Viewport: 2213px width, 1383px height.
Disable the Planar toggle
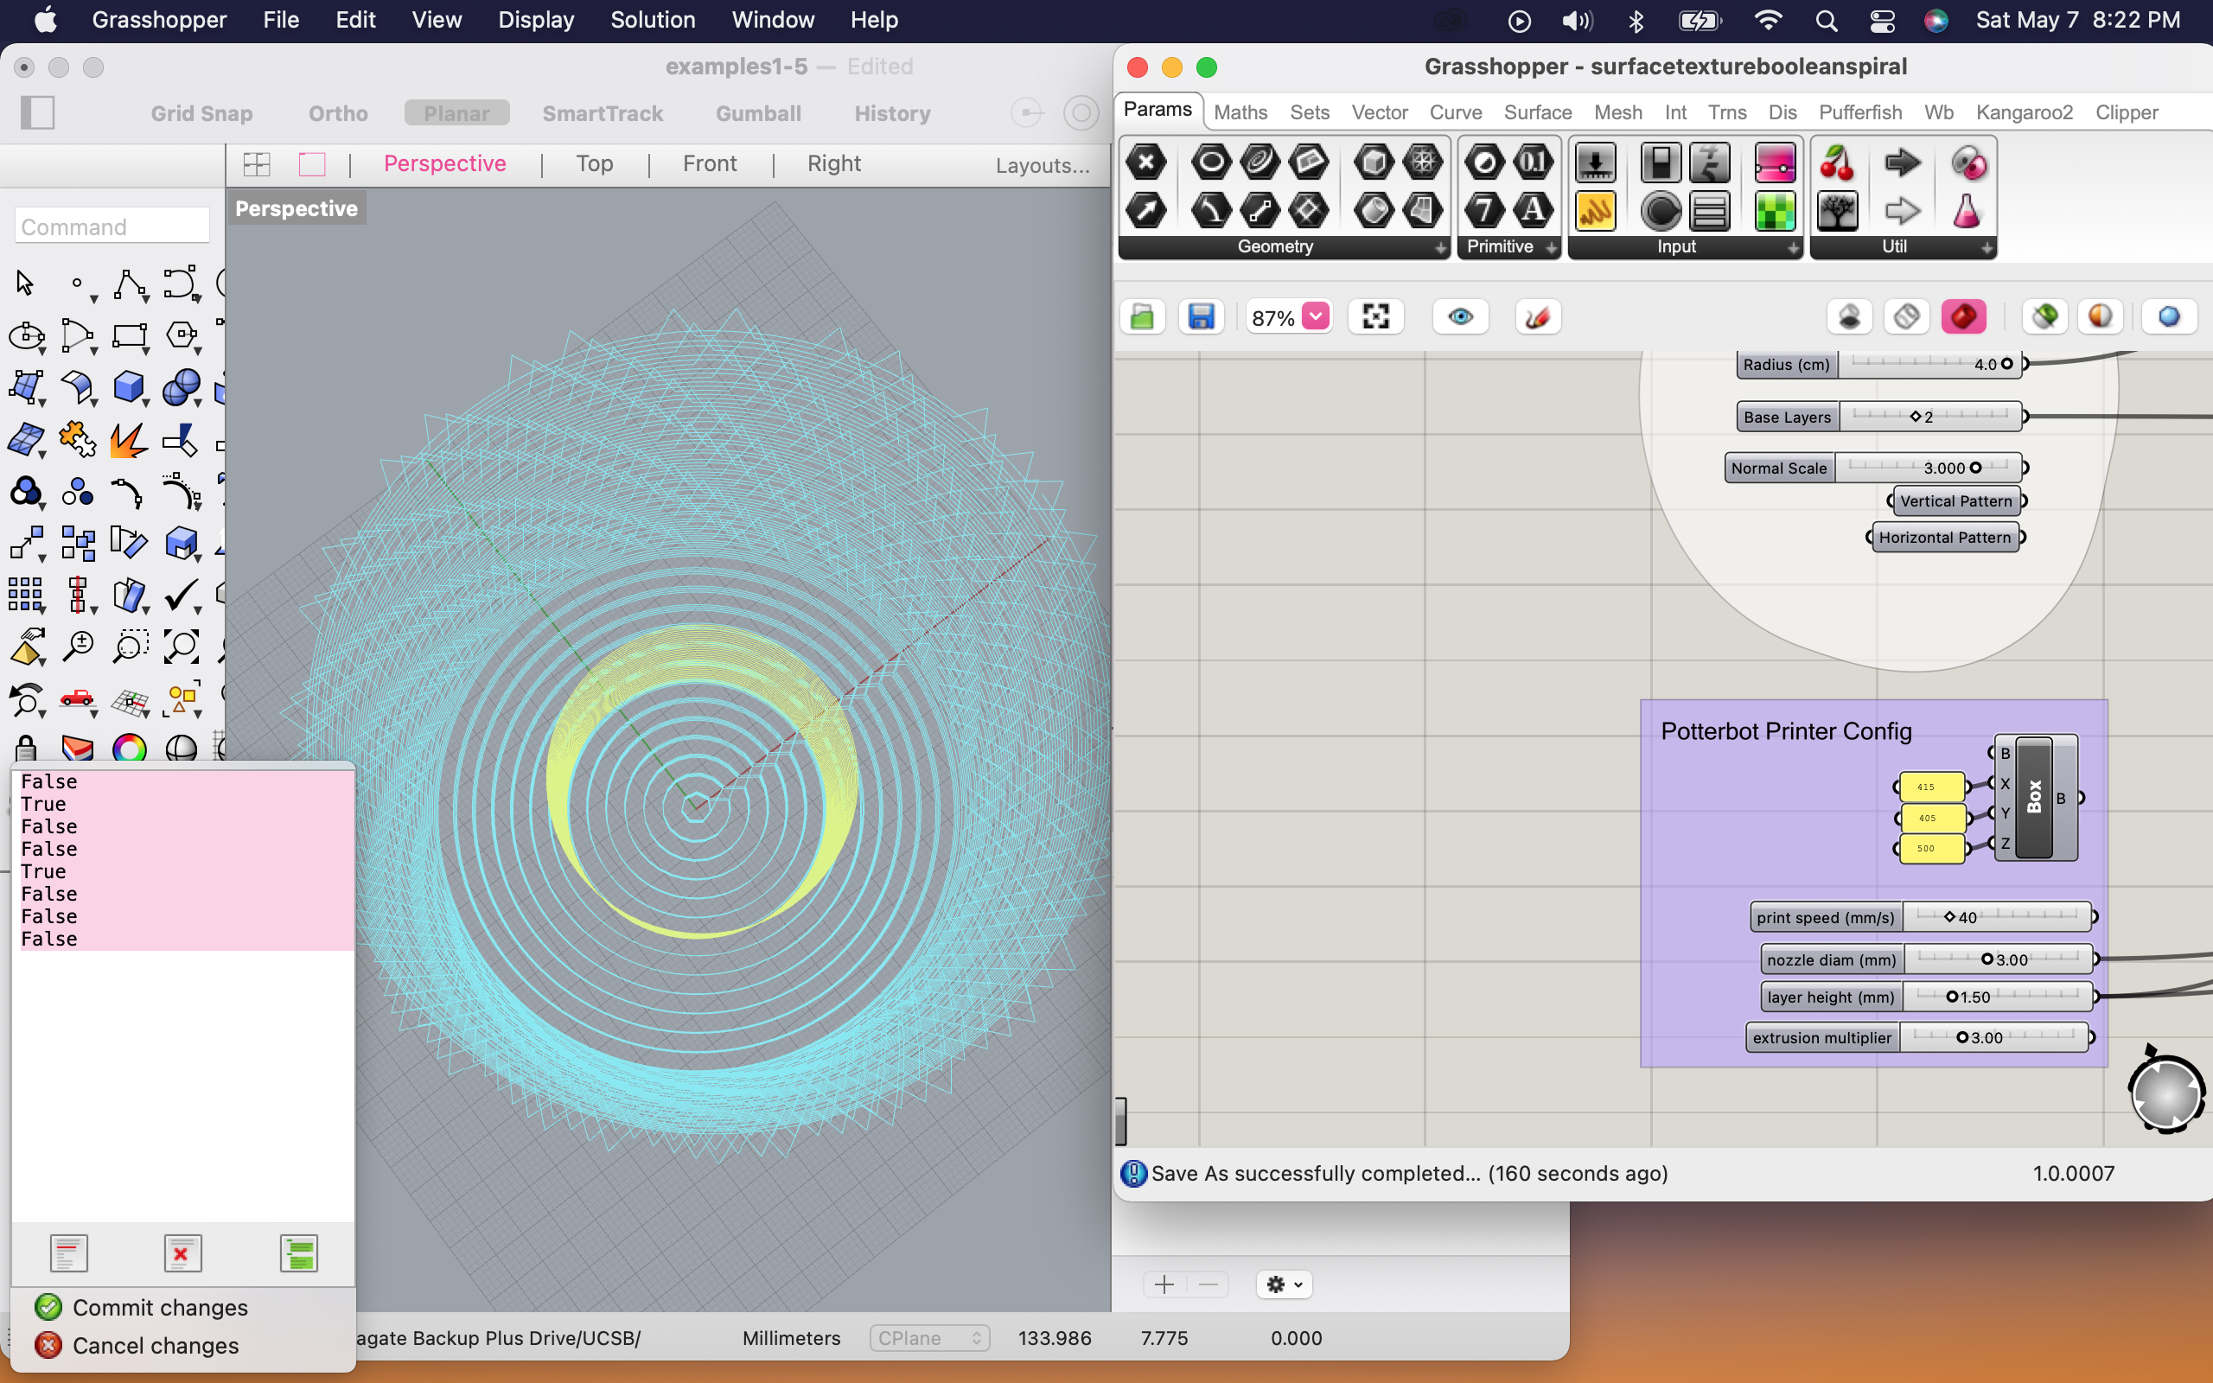point(456,113)
